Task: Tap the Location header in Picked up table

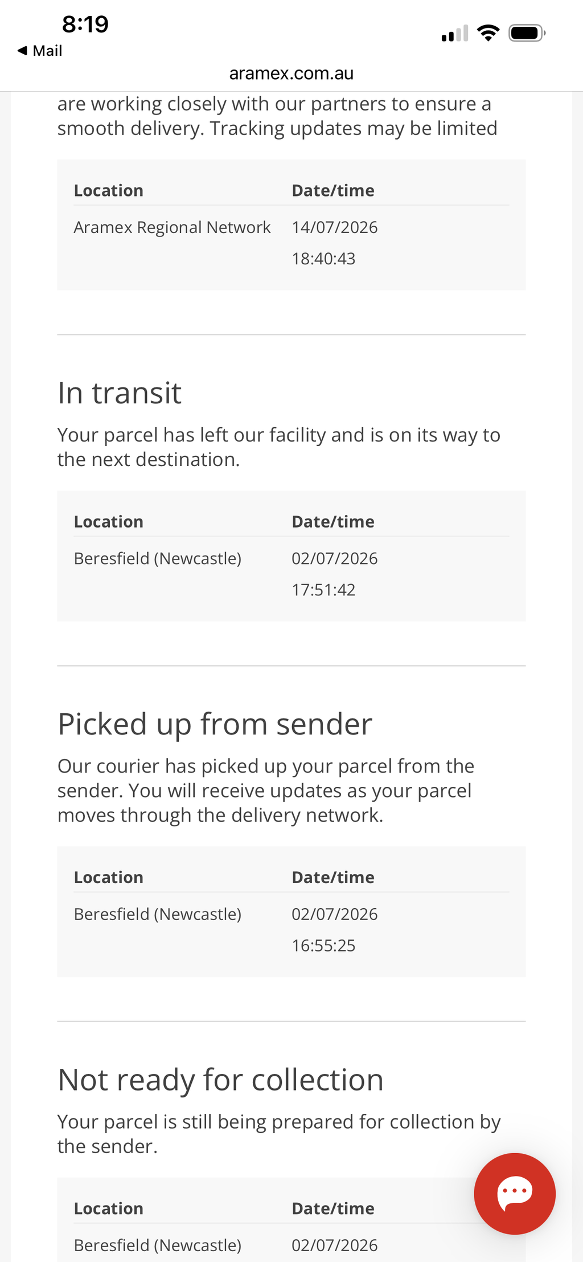Action: [109, 877]
